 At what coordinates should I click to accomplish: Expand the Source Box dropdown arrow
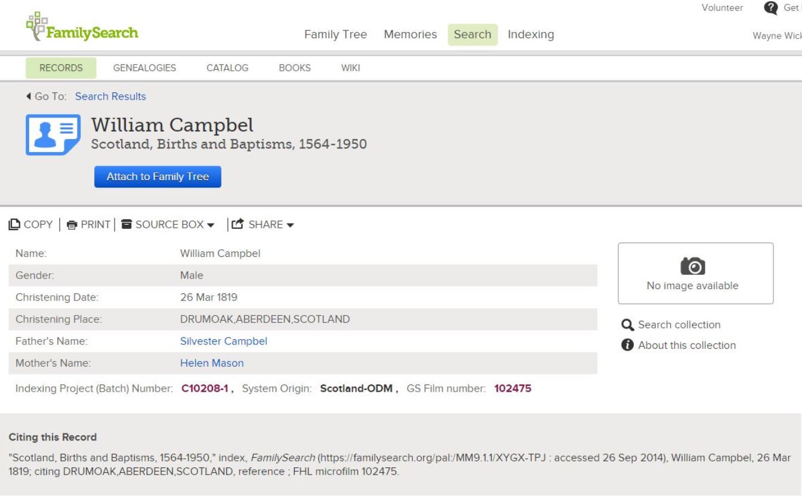(x=210, y=225)
